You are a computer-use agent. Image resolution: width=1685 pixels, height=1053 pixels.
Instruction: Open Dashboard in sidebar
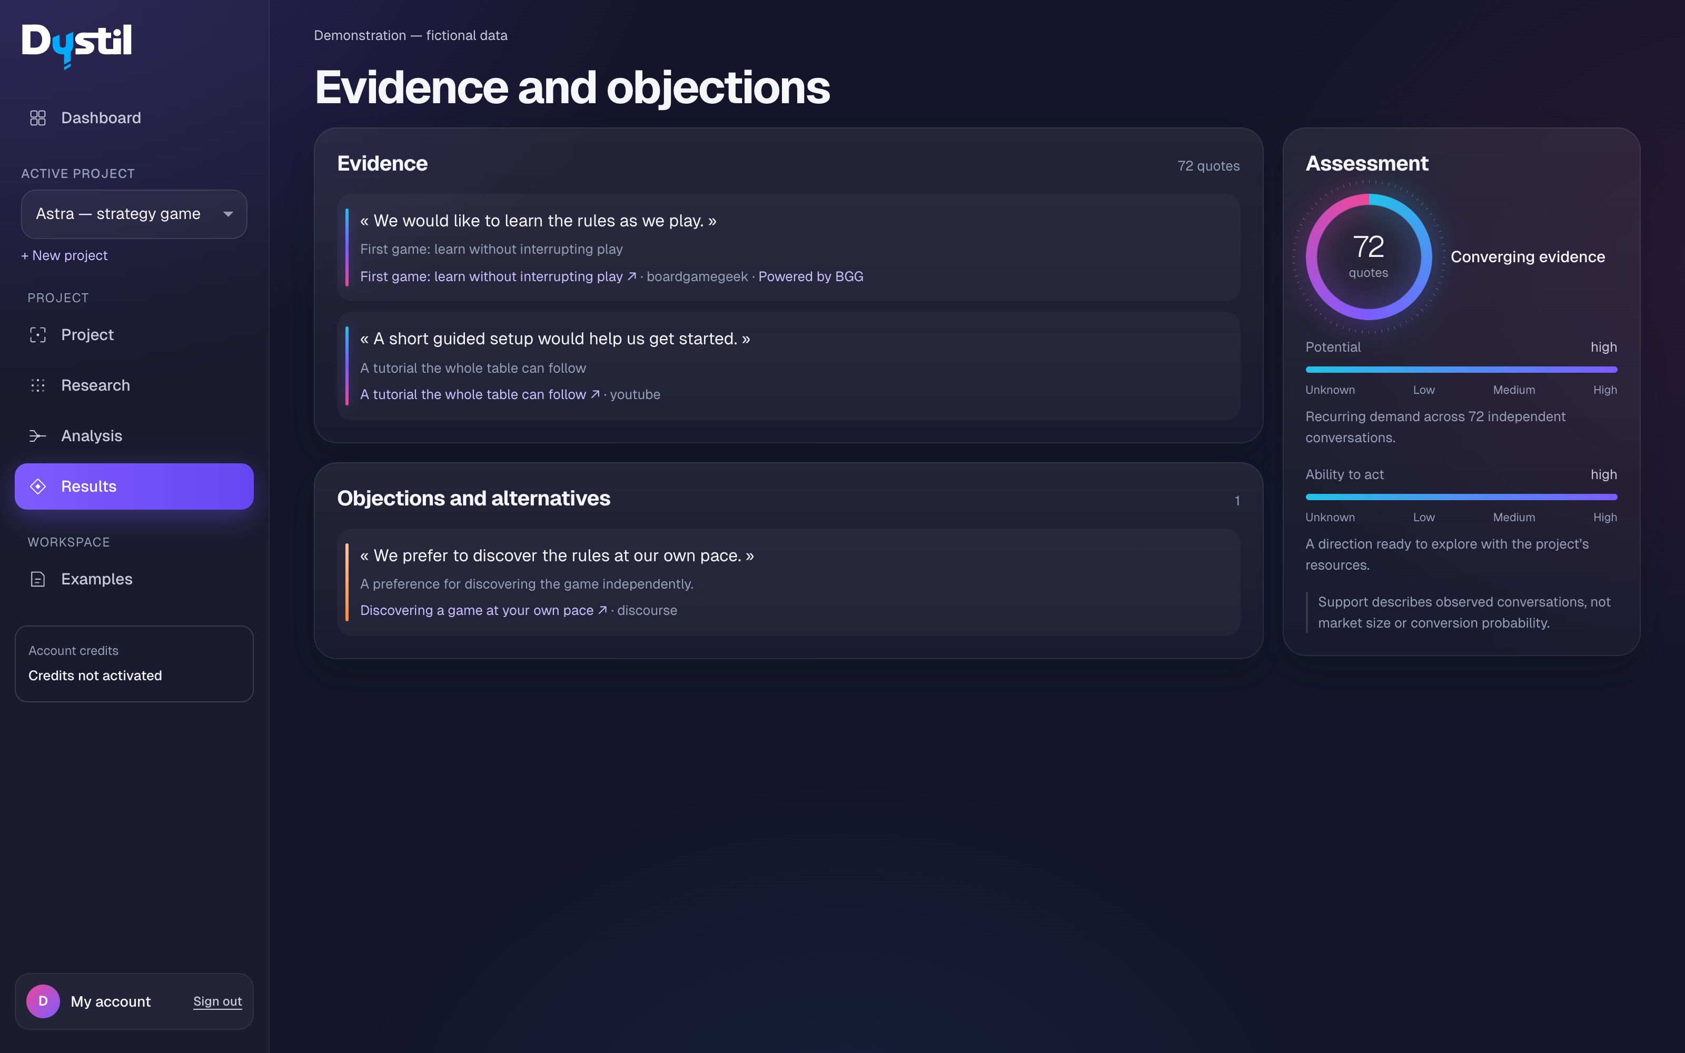point(134,118)
